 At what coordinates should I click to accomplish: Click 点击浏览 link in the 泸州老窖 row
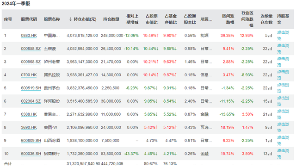pos(283,62)
